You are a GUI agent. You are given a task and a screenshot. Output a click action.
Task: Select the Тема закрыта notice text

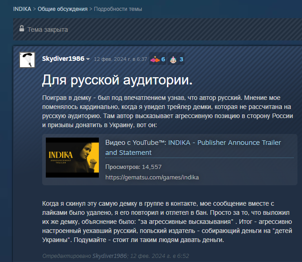tap(48, 30)
